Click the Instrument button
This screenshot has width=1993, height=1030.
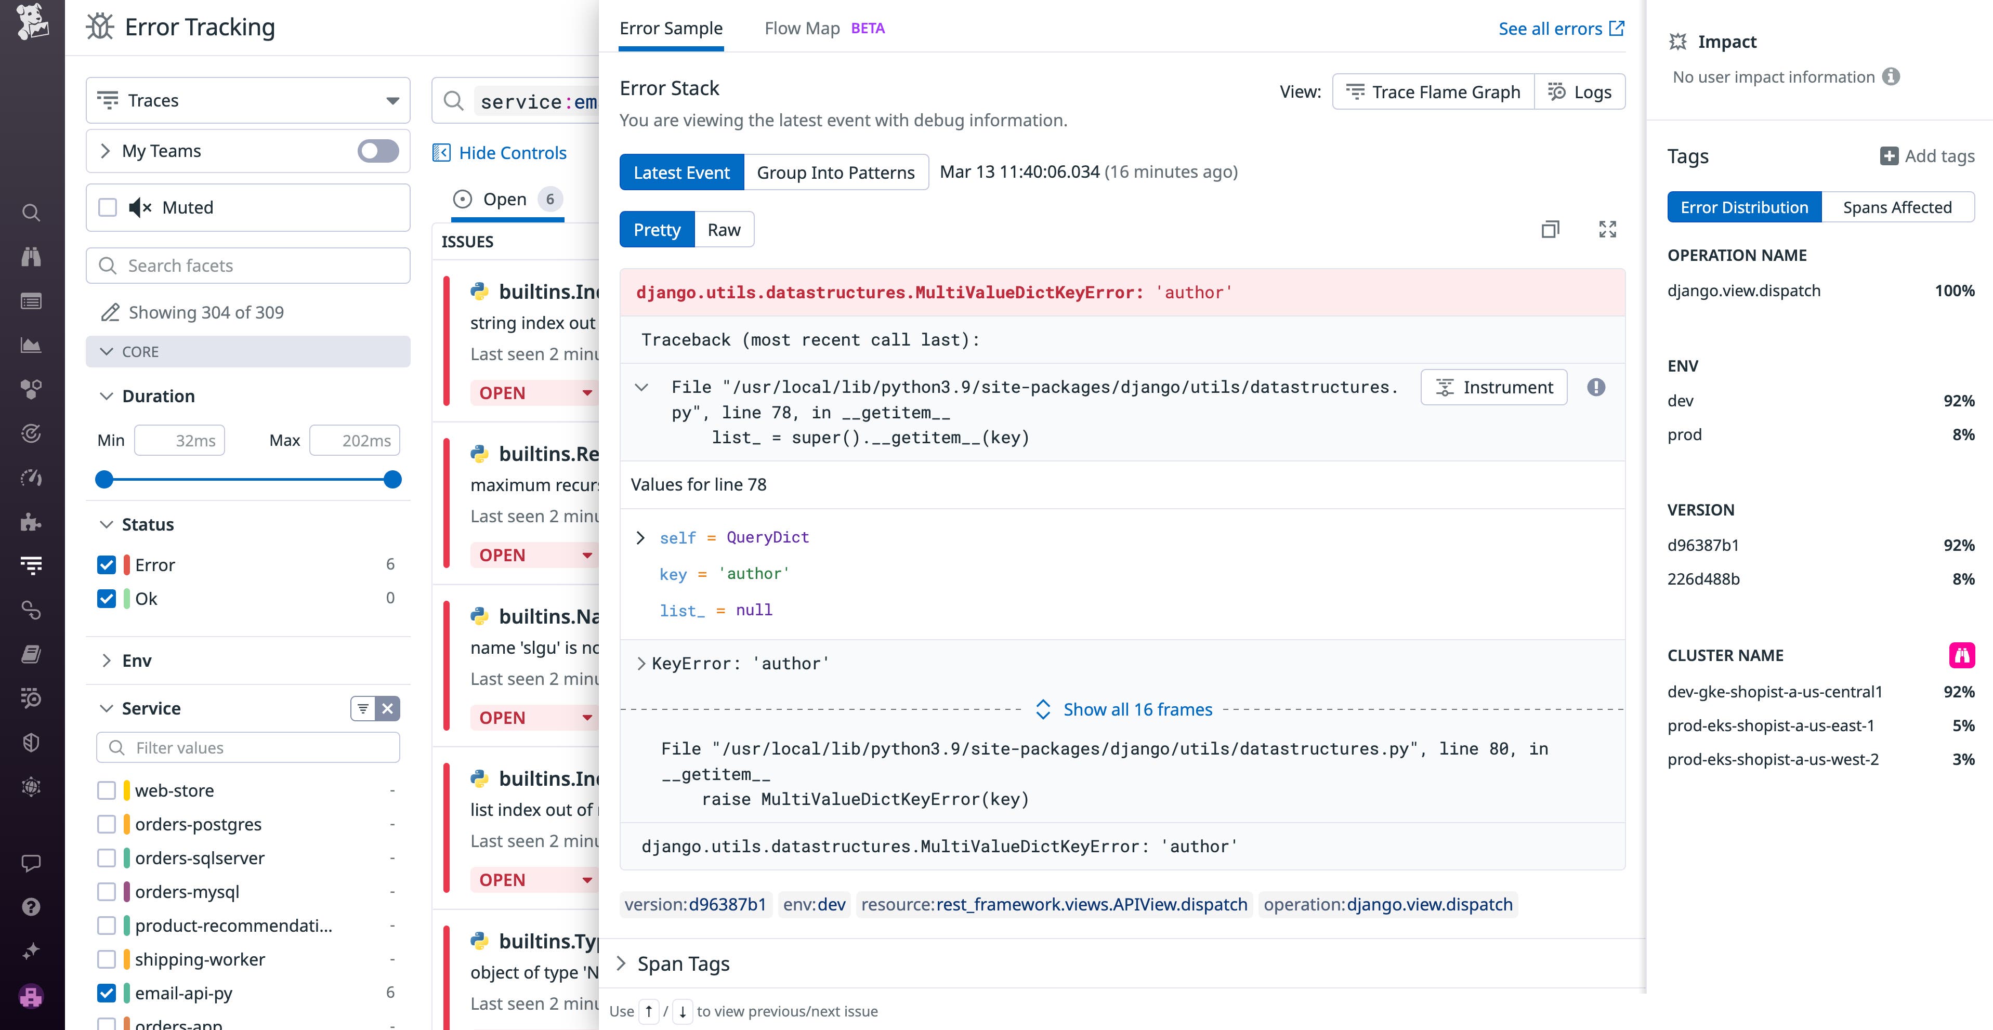pyautogui.click(x=1493, y=387)
